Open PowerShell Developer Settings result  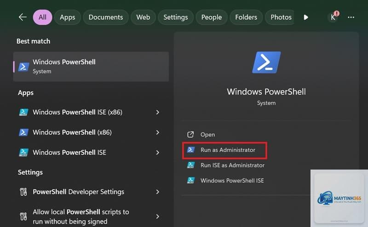coord(91,192)
